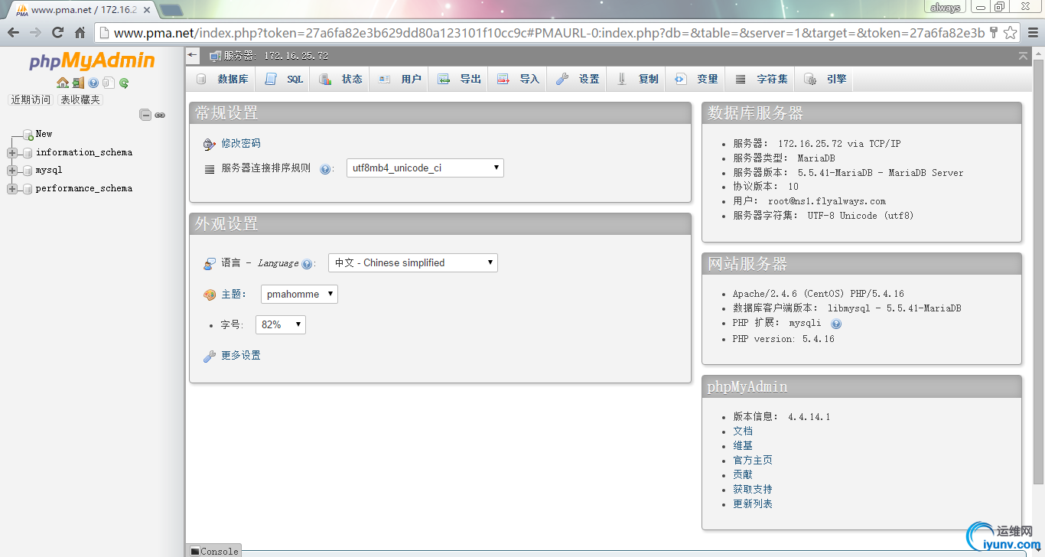The width and height of the screenshot is (1045, 557).
Task: Expand the performance_schema database node
Action: click(11, 189)
